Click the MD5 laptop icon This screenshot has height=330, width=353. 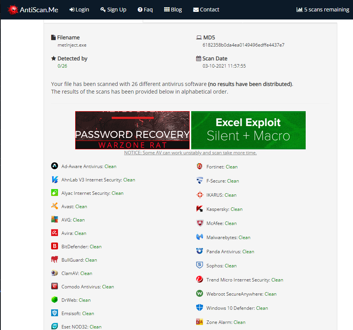(199, 37)
